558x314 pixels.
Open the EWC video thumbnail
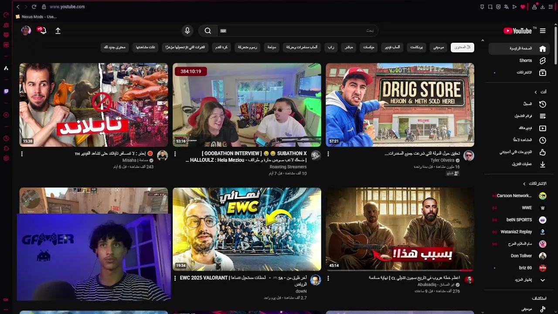[247, 229]
